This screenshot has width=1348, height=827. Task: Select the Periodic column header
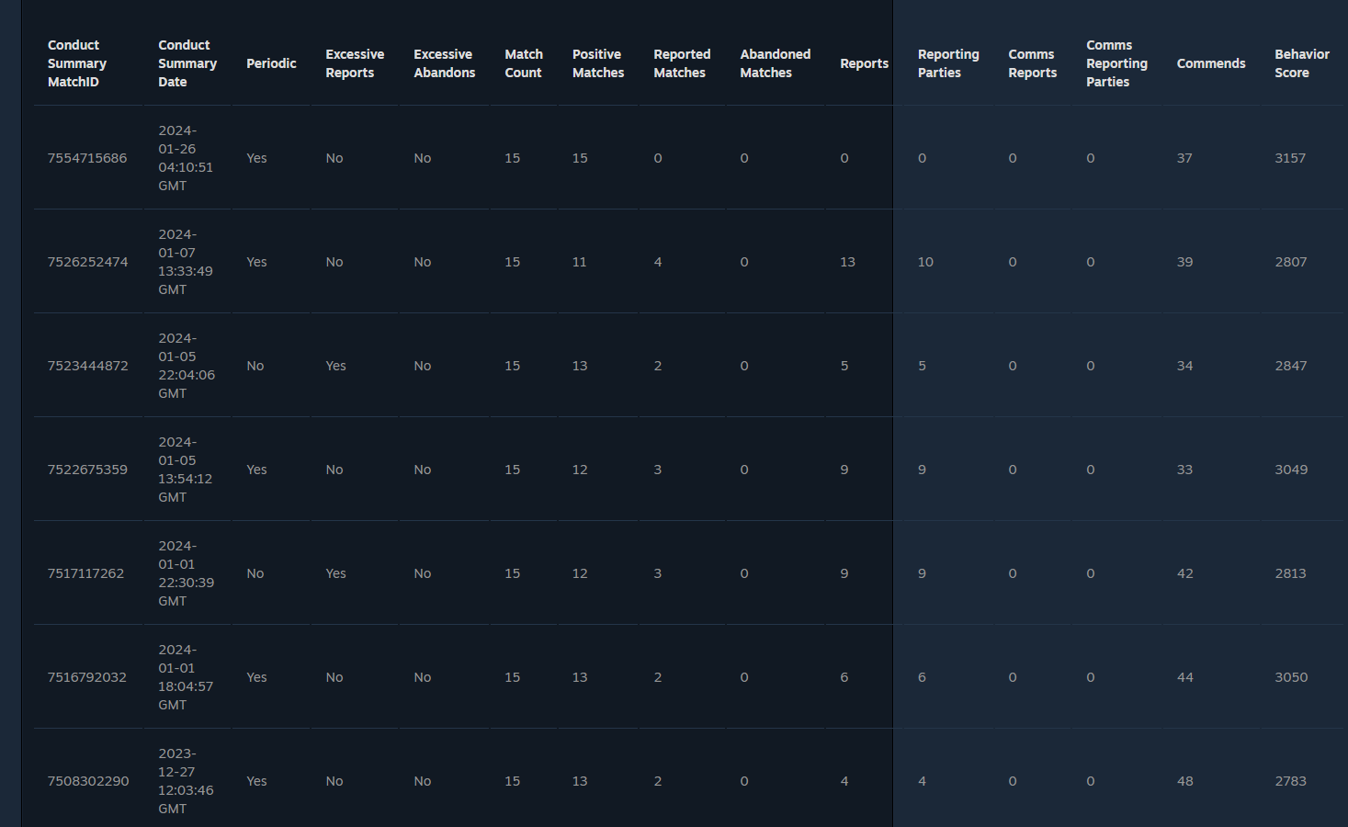[x=271, y=63]
